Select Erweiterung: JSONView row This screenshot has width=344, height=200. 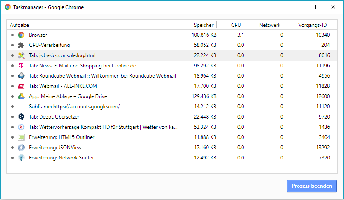pyautogui.click(x=172, y=148)
